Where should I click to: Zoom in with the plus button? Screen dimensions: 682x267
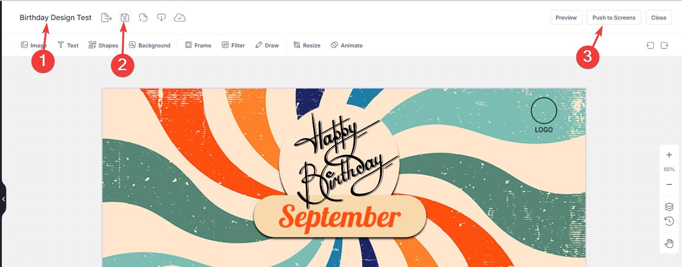point(669,155)
